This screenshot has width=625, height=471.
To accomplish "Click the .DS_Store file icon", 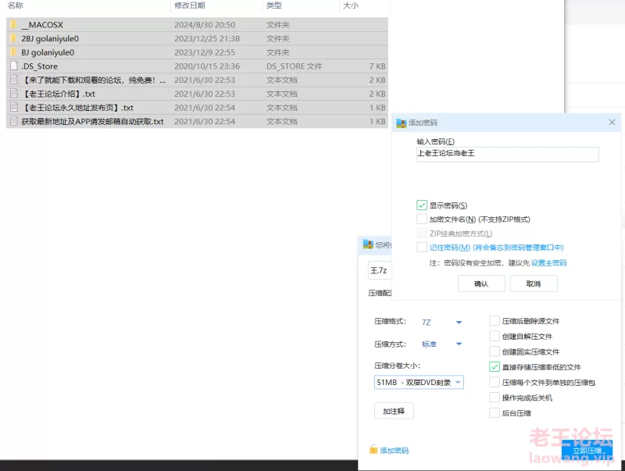I will (14, 66).
